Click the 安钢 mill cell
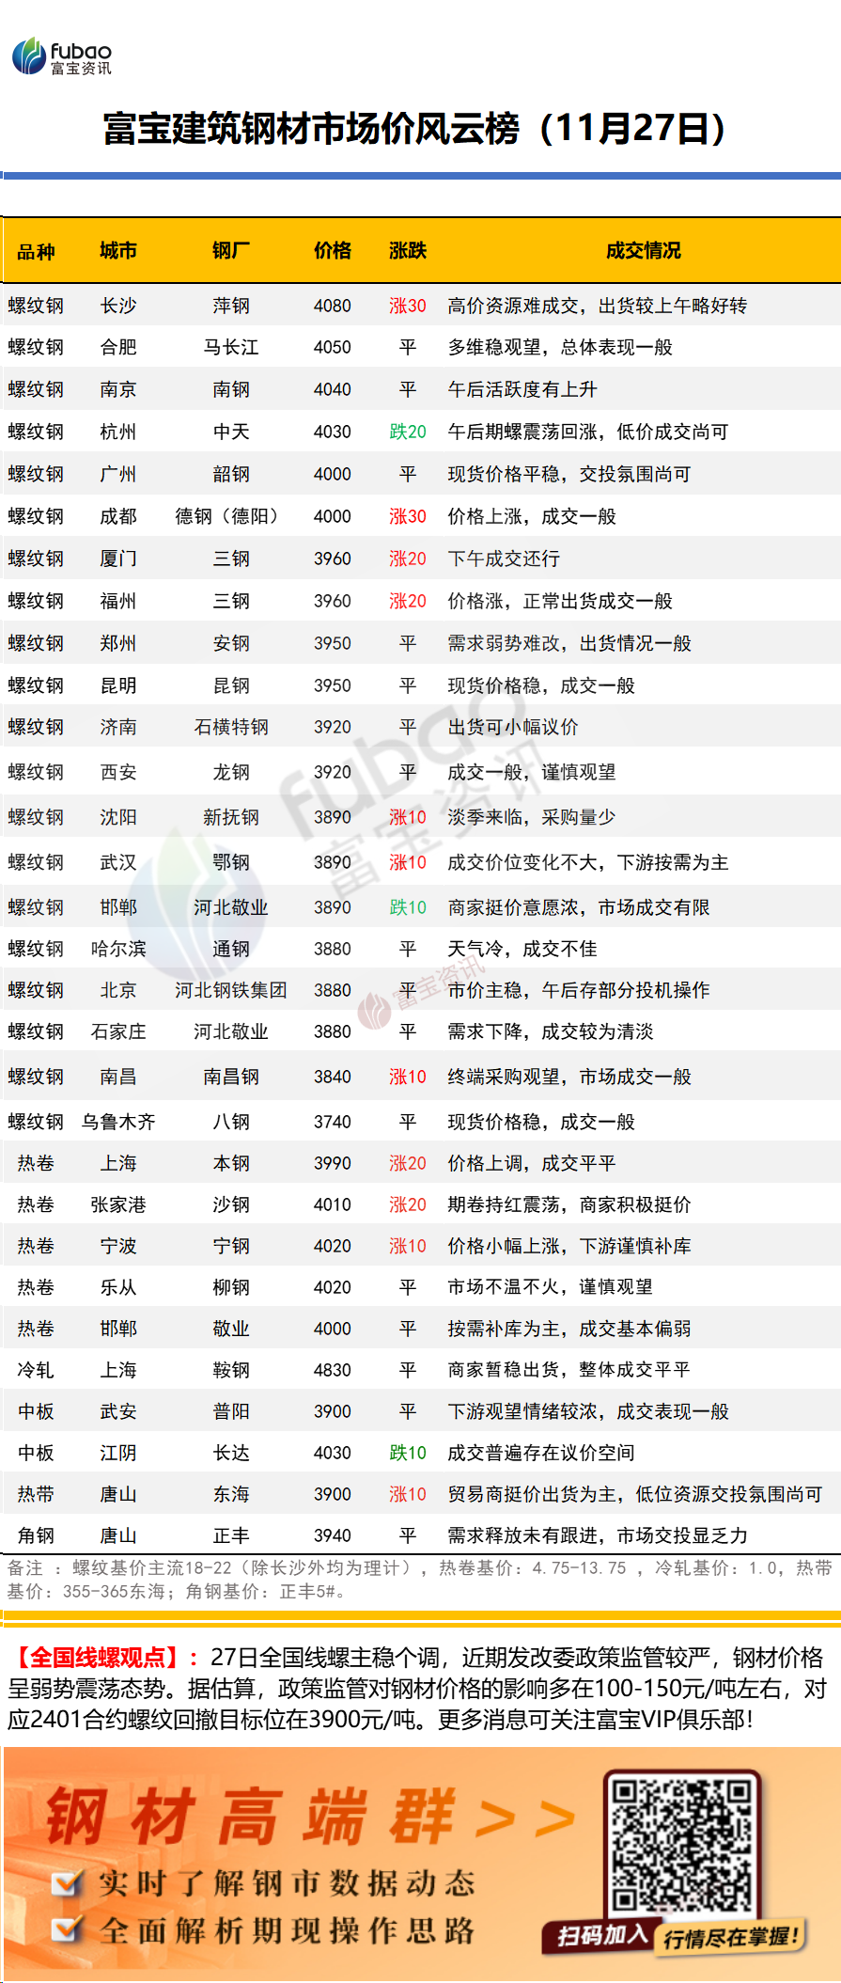Image resolution: width=841 pixels, height=1983 pixels. [x=231, y=643]
